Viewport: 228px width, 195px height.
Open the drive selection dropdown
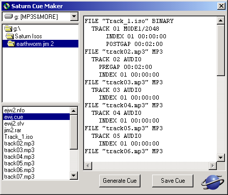74,16
